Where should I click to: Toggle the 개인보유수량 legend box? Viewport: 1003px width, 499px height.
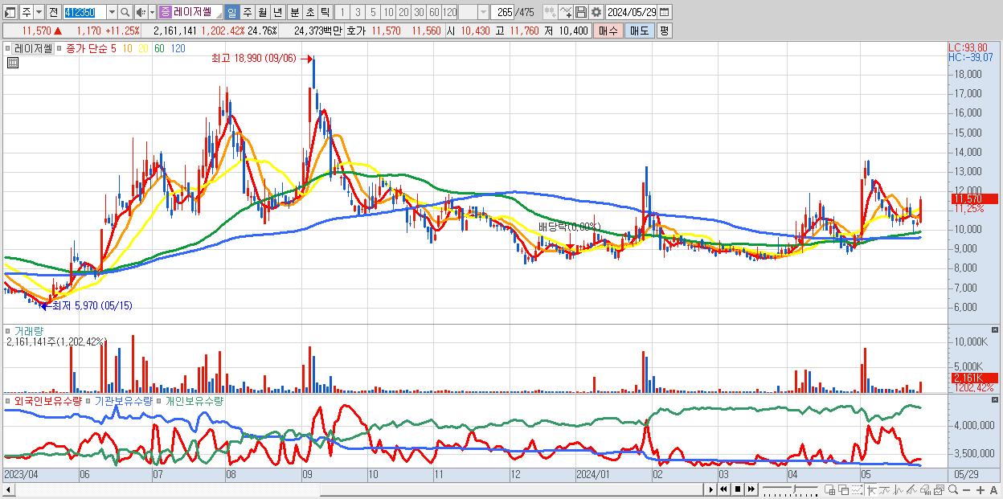(x=160, y=400)
